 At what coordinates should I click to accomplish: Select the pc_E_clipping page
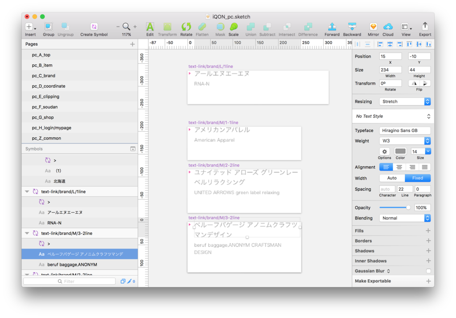point(80,97)
